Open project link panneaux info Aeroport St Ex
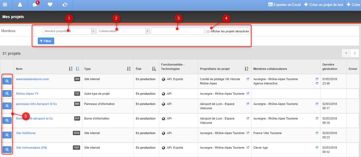Viewport: 361px width, 157px height. (x=36, y=104)
